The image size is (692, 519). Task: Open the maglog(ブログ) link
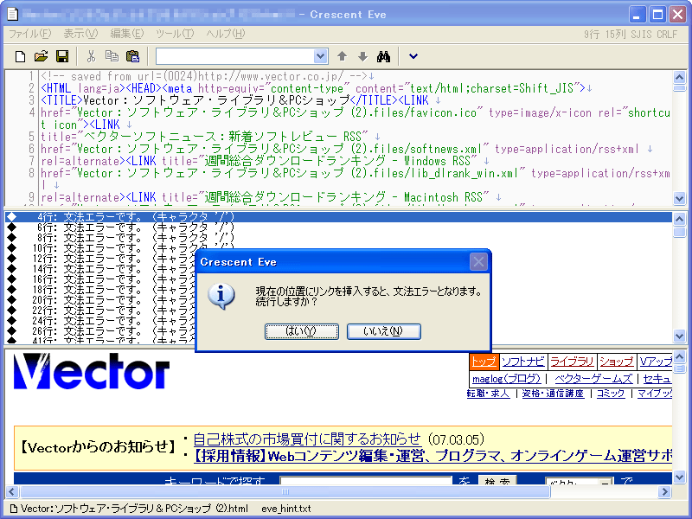(x=506, y=379)
